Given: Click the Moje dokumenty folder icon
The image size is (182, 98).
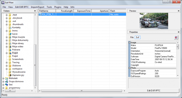Looking at the screenshot, I should 10,40.
